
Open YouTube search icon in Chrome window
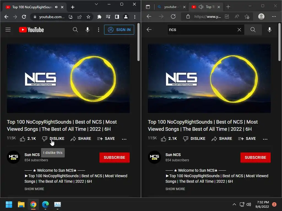click(75, 30)
